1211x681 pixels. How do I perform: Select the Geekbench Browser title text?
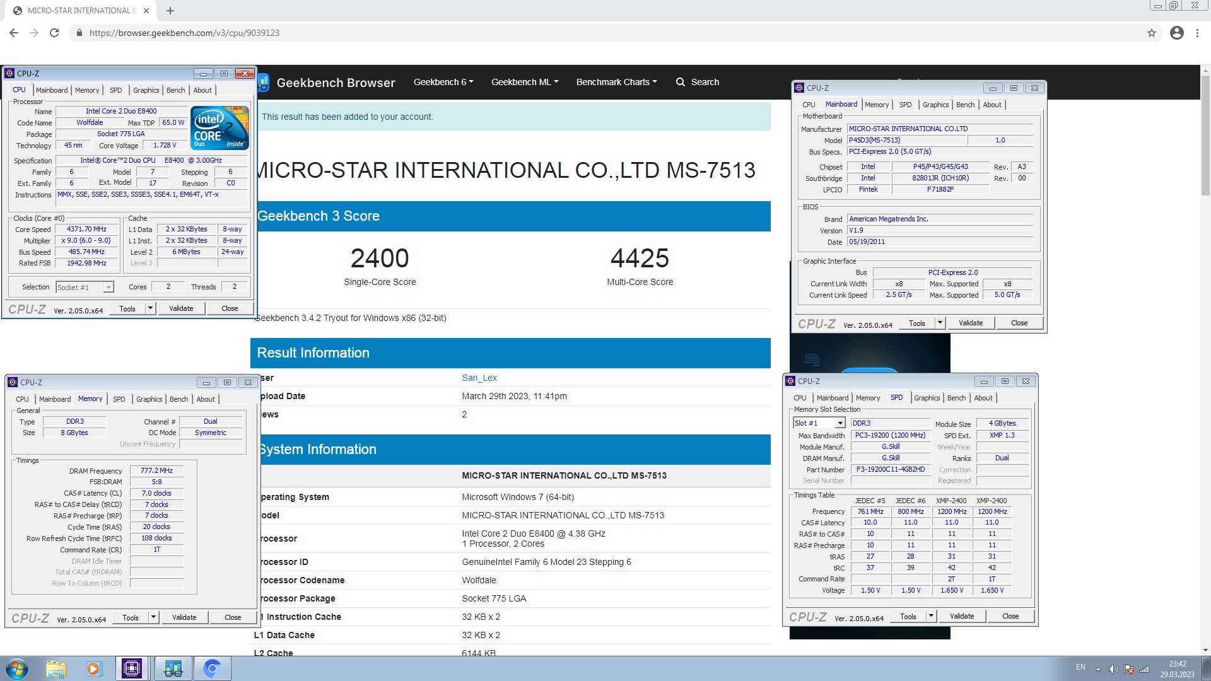(336, 83)
